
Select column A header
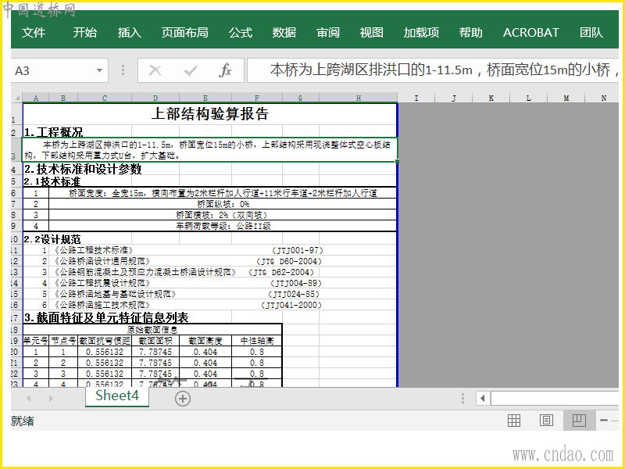(x=36, y=98)
